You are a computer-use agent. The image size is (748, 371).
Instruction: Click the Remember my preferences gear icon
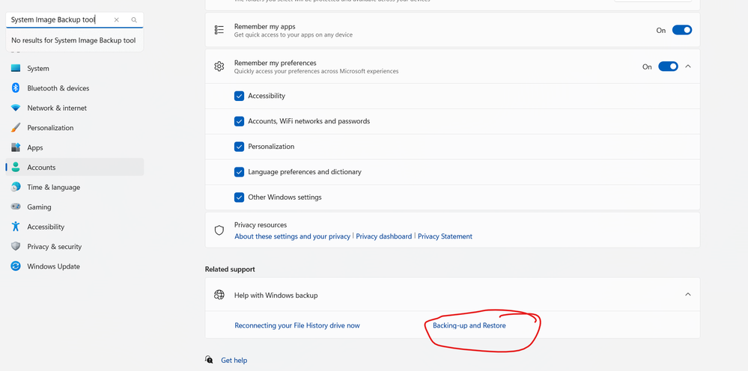tap(219, 67)
